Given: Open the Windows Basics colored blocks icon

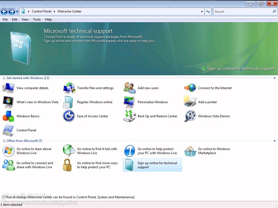Looking at the screenshot, I should pos(8,116).
